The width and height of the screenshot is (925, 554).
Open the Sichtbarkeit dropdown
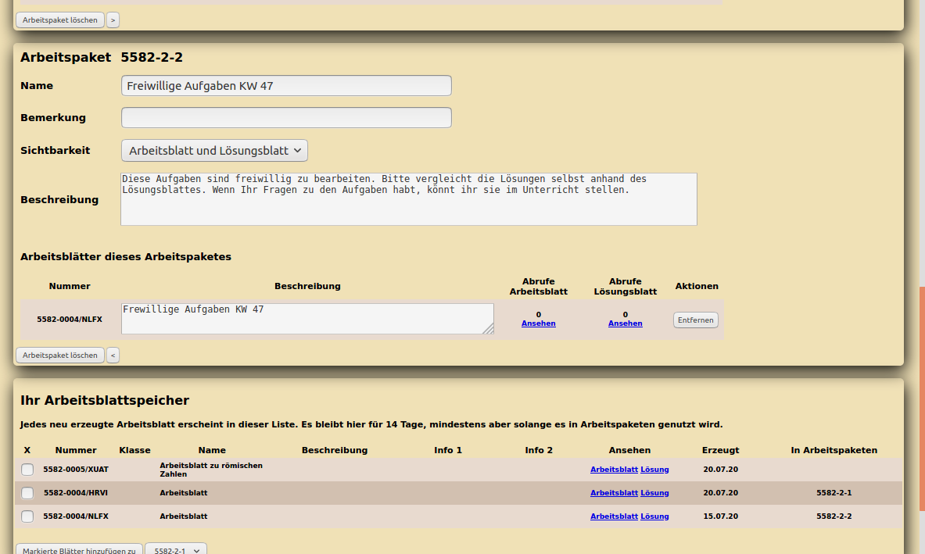(x=214, y=150)
